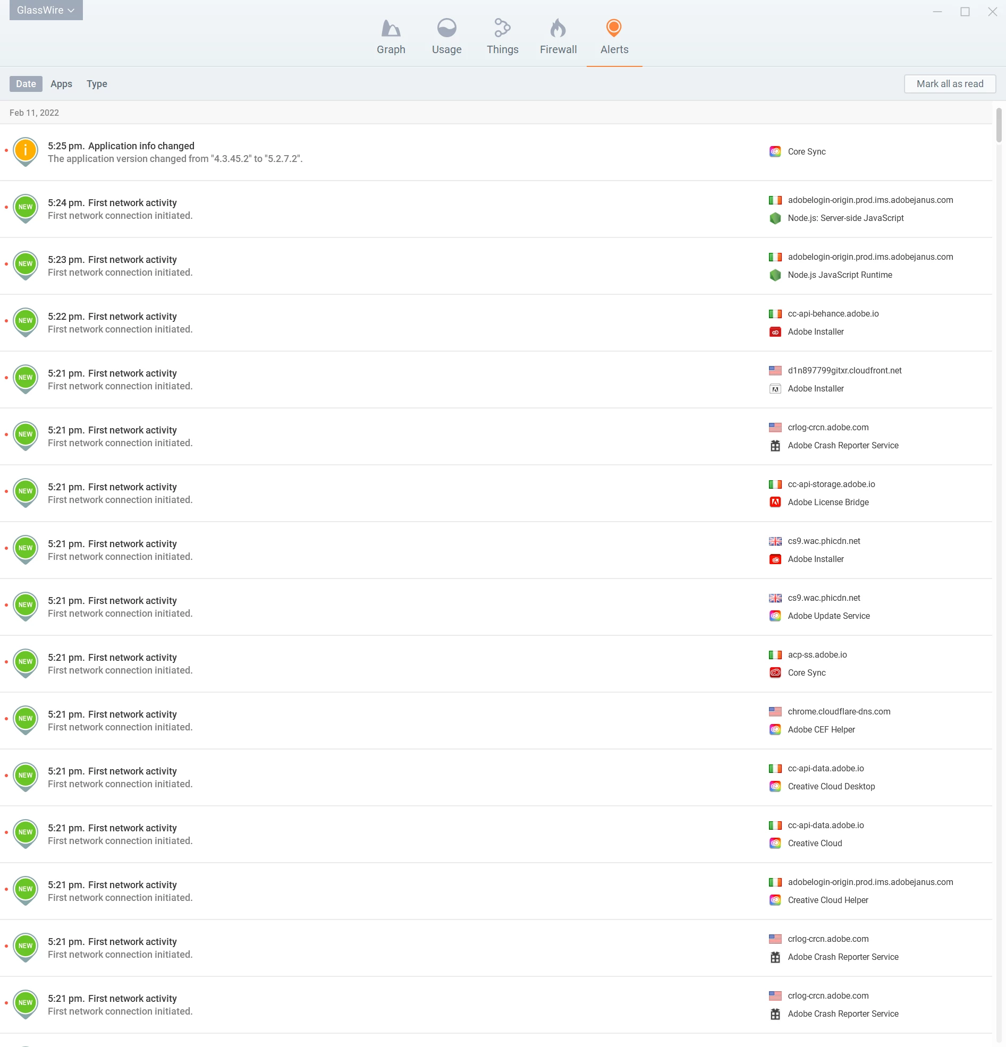The height and width of the screenshot is (1047, 1006).
Task: Click the Adobe Installer icon beside d1n897799gitxr.cloudfront.net
Action: (x=775, y=389)
